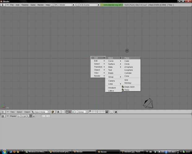Screen dimensions: 192x154
Task: Switch to the Script context icon
Action: pyautogui.click(x=22, y=116)
